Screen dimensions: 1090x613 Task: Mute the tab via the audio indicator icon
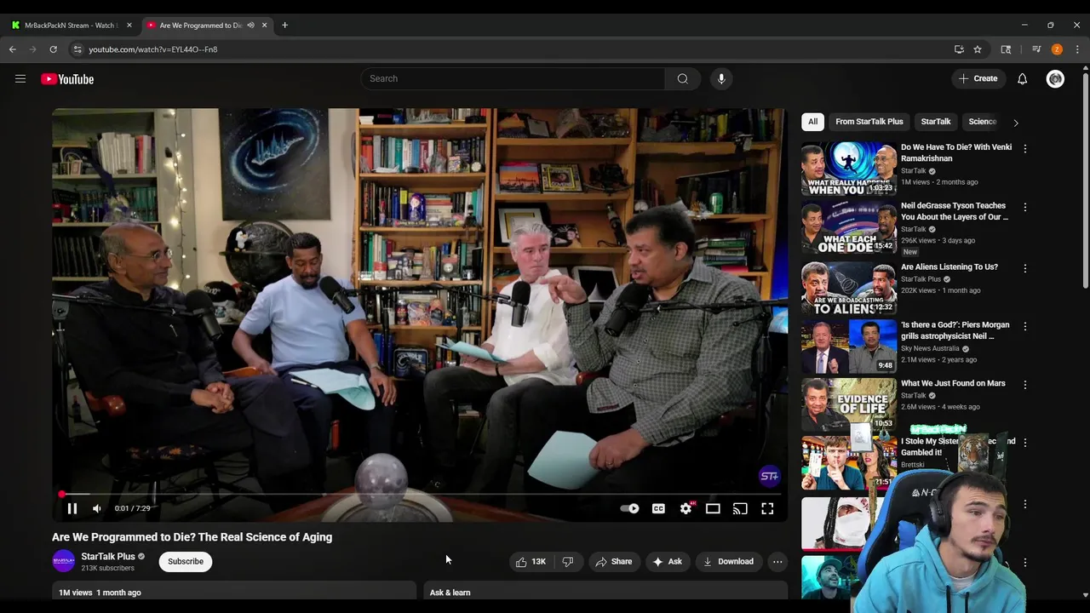point(250,25)
